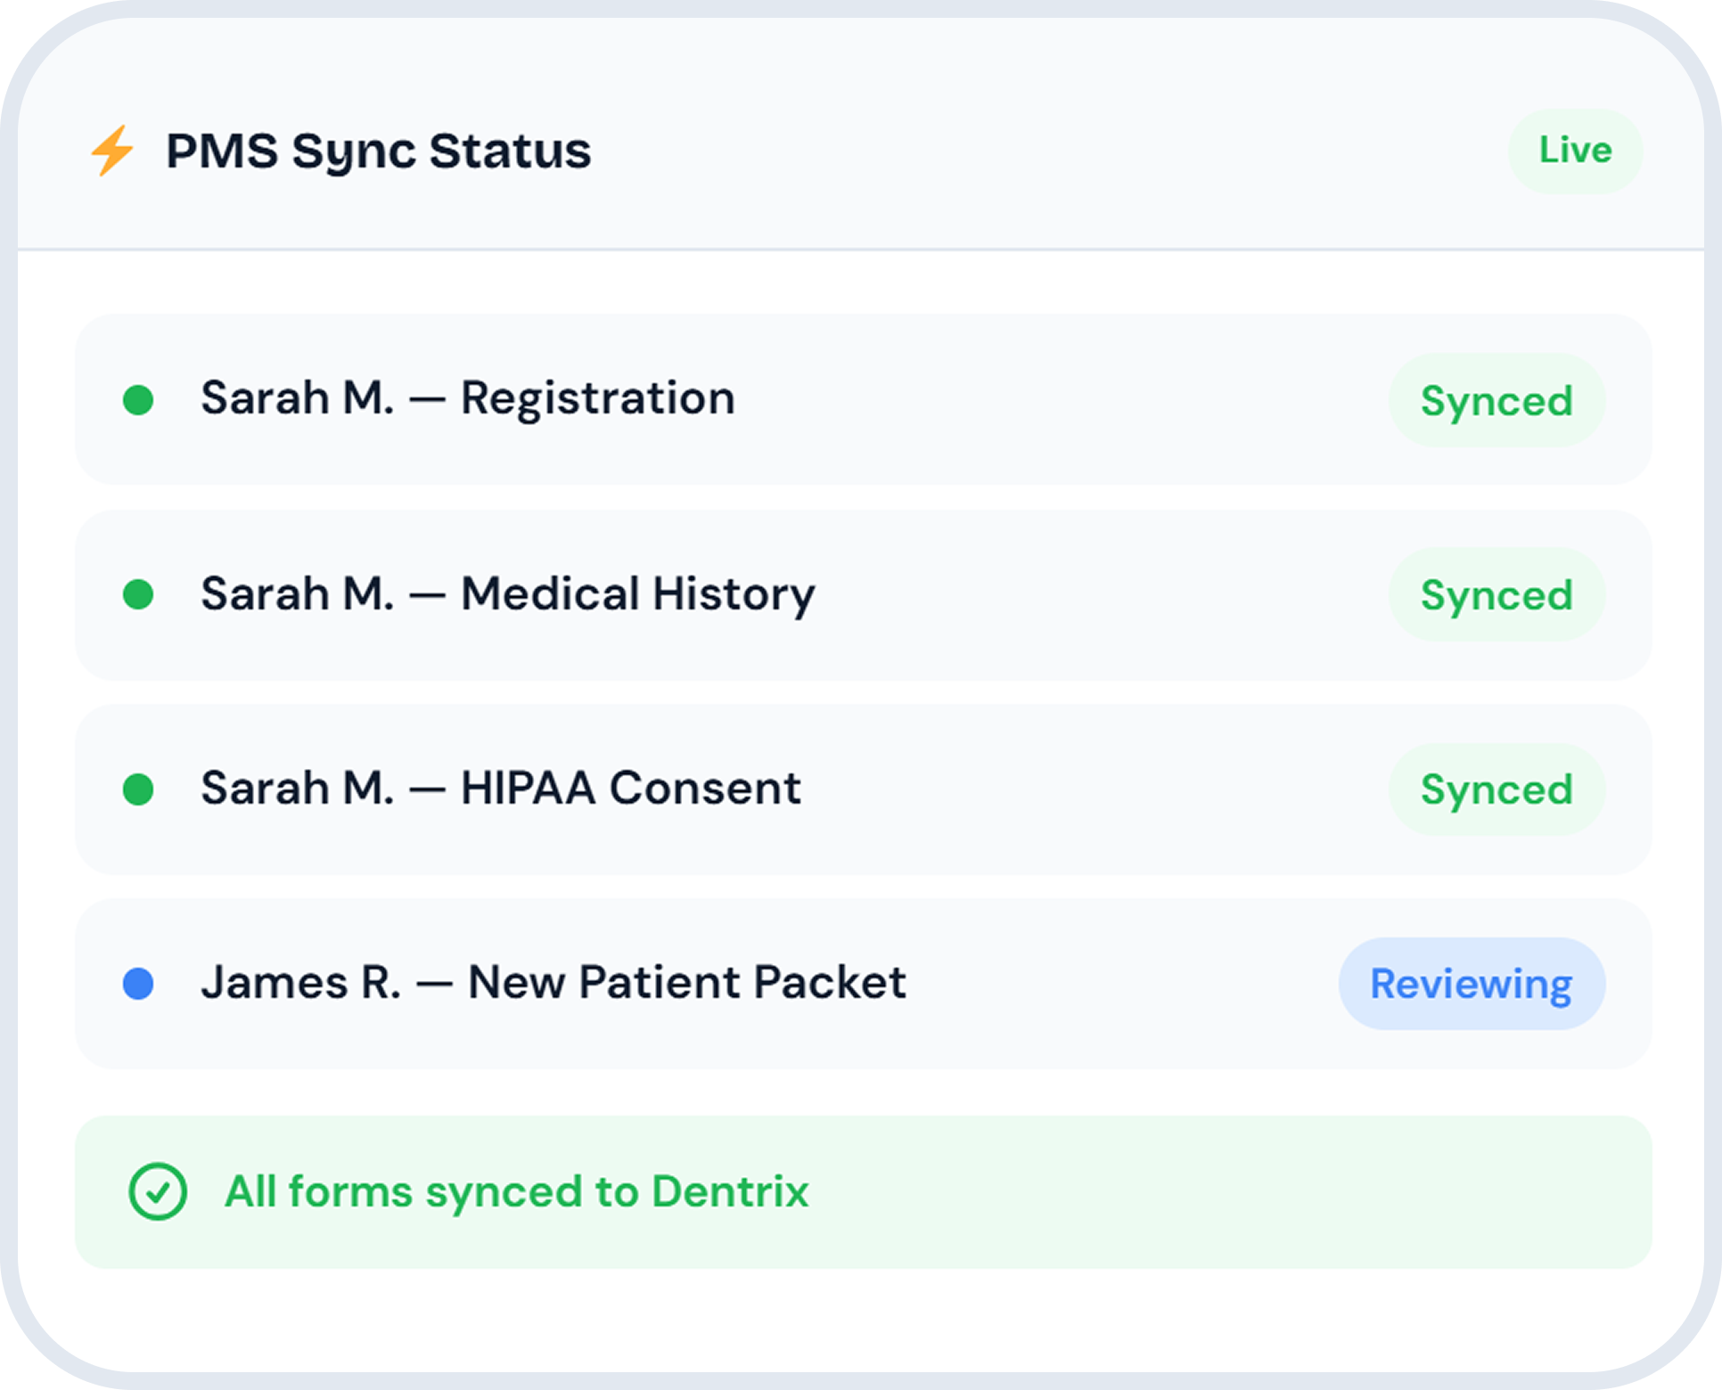
Task: Click Synced badge for HIPAA Consent row
Action: point(1496,789)
